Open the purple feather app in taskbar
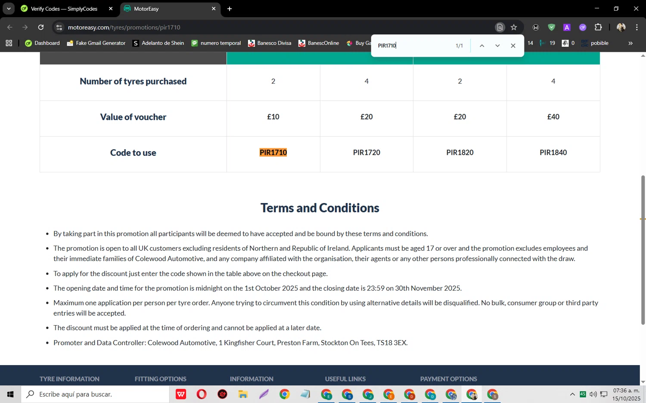The height and width of the screenshot is (403, 646). [264, 394]
